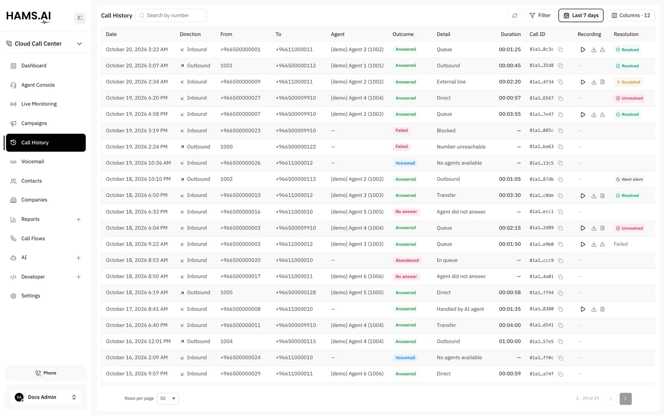Copy call ID 01a1…ba63
The width and height of the screenshot is (664, 415).
tap(560, 147)
